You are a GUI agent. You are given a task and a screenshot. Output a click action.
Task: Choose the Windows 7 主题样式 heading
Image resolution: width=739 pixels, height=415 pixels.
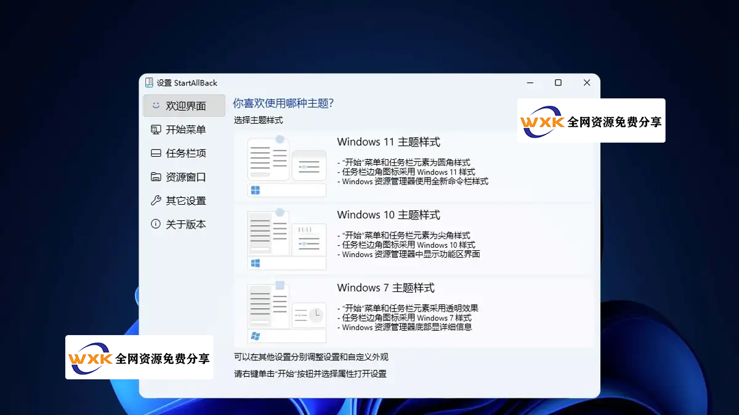pos(386,288)
